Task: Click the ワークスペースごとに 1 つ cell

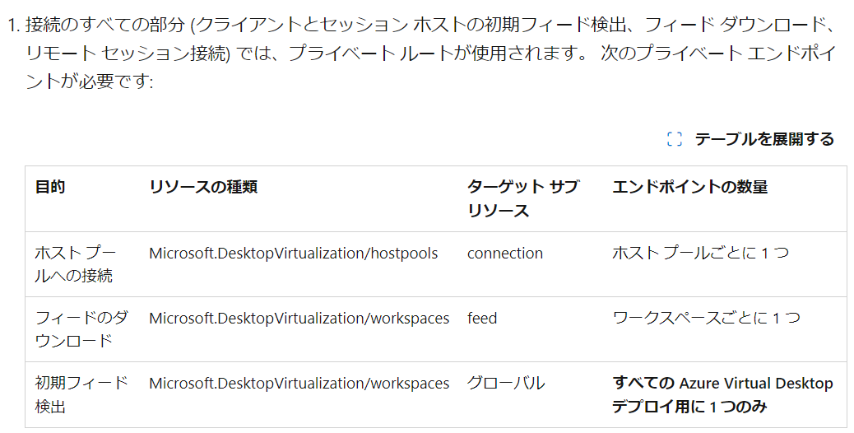Action: [x=707, y=318]
